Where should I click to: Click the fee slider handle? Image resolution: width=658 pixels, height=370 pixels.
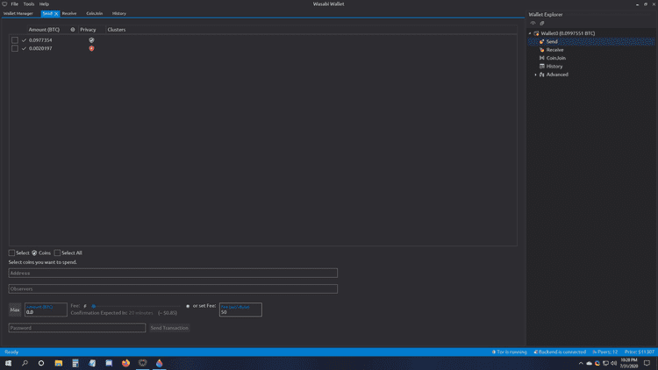94,306
